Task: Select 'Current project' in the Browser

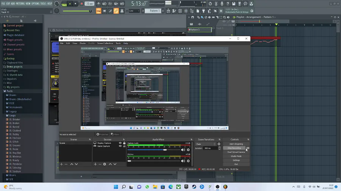Action: click(x=15, y=26)
